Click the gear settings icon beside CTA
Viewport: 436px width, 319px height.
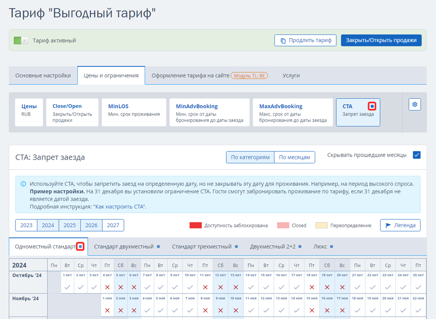click(415, 104)
